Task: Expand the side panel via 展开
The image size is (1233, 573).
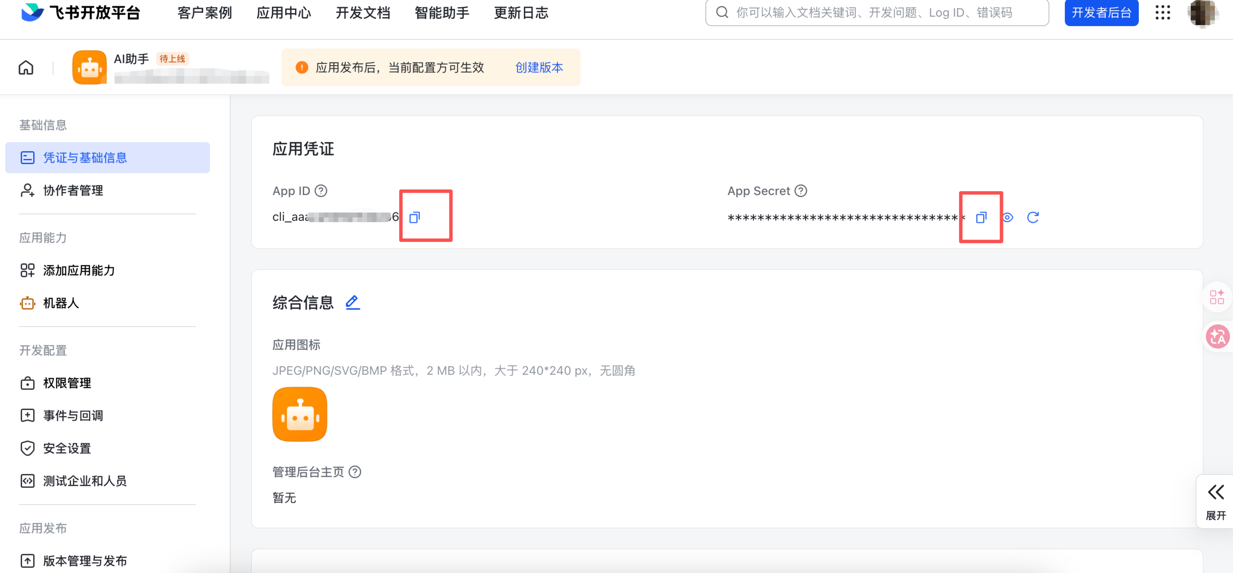Action: click(x=1215, y=502)
